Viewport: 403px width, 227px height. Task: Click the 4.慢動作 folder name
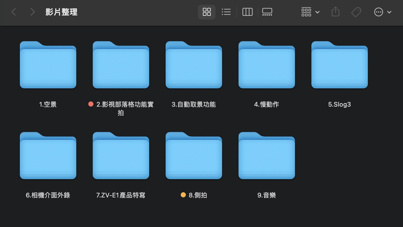tap(267, 105)
